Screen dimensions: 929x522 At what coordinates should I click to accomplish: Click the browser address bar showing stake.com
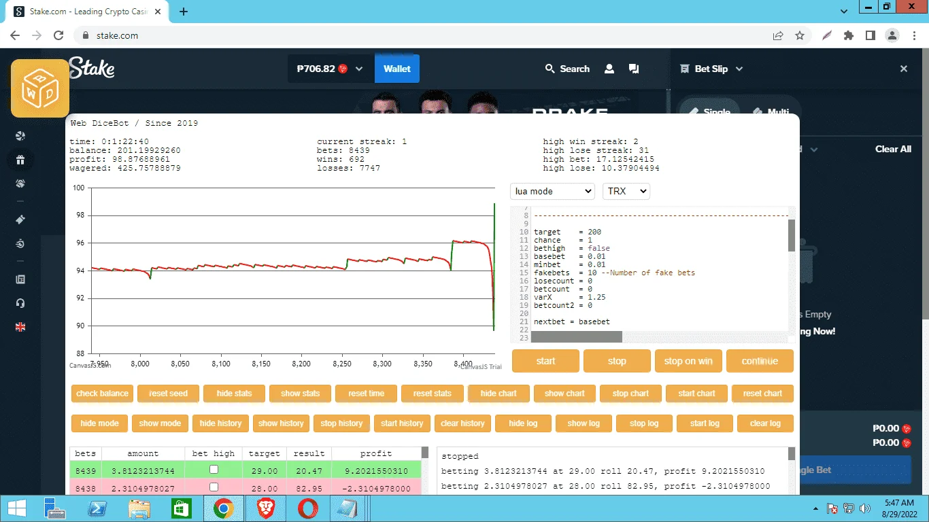(422, 35)
